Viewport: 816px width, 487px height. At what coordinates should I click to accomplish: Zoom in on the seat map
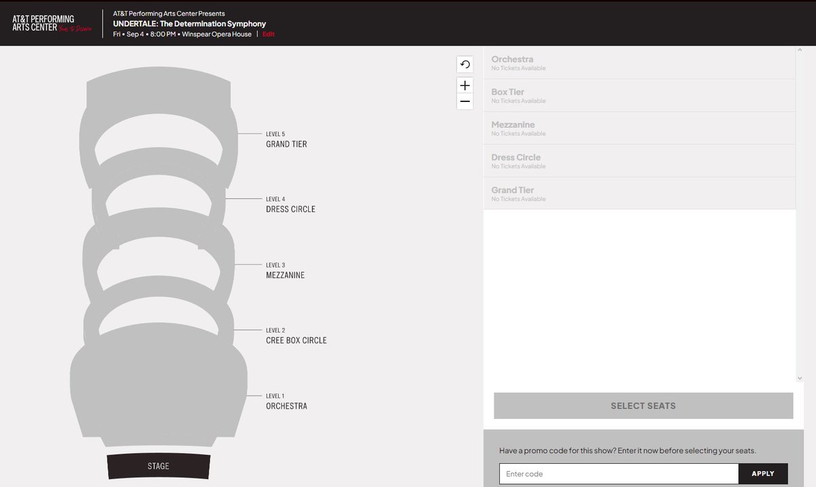pos(465,85)
